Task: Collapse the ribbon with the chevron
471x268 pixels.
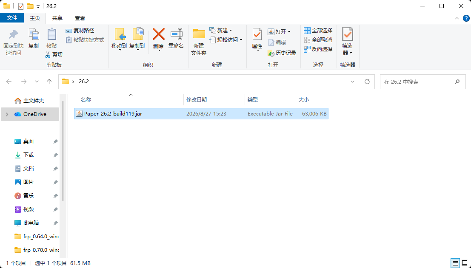Action: tap(457, 18)
